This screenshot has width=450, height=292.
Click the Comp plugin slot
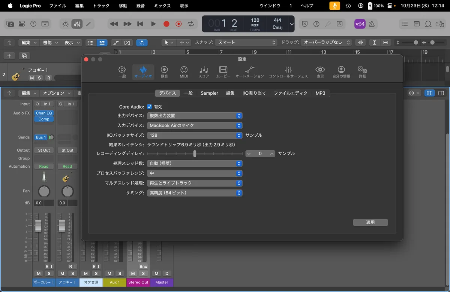(x=44, y=119)
